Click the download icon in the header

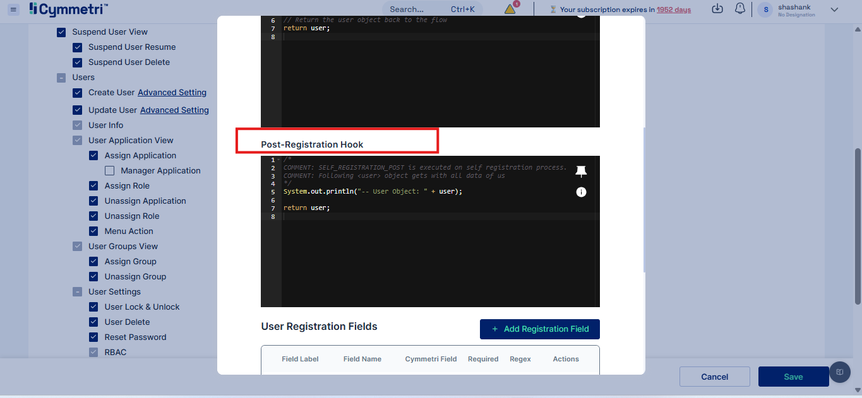click(x=717, y=9)
